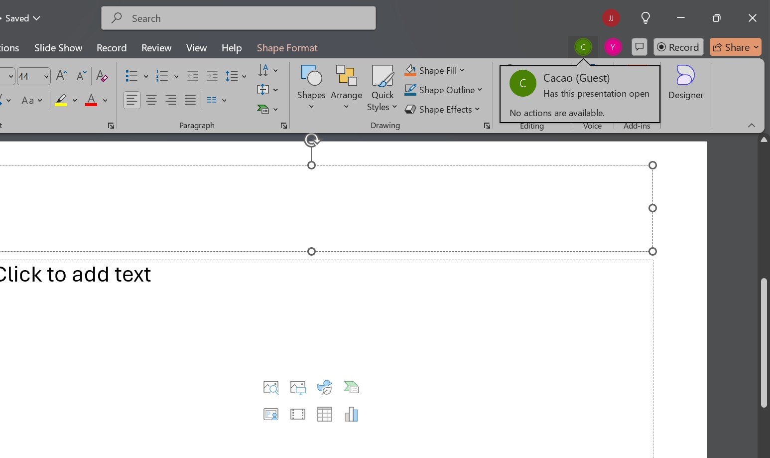
Task: Clear all text formatting
Action: click(x=102, y=76)
